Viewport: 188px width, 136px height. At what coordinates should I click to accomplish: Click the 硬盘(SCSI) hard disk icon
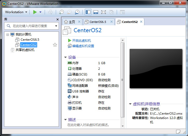point(70,74)
